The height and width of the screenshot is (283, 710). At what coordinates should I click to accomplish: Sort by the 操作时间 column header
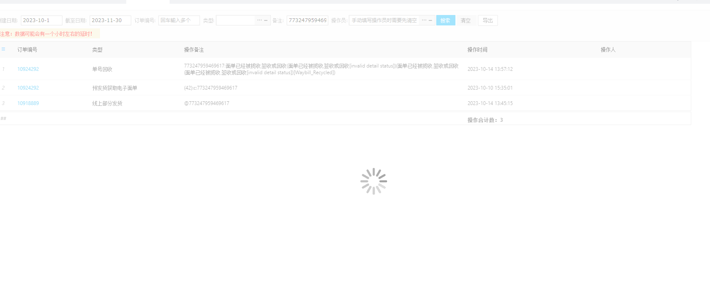tap(477, 50)
